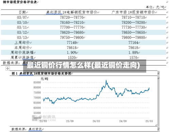Select the date cell 03/10
The height and width of the screenshot is (132, 170).
click(x=22, y=22)
